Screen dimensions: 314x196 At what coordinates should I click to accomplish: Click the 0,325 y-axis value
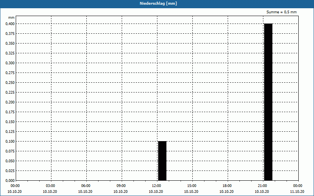point(10,53)
